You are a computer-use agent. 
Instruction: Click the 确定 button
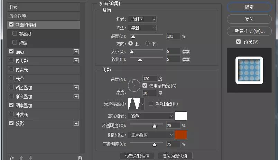click(249, 7)
